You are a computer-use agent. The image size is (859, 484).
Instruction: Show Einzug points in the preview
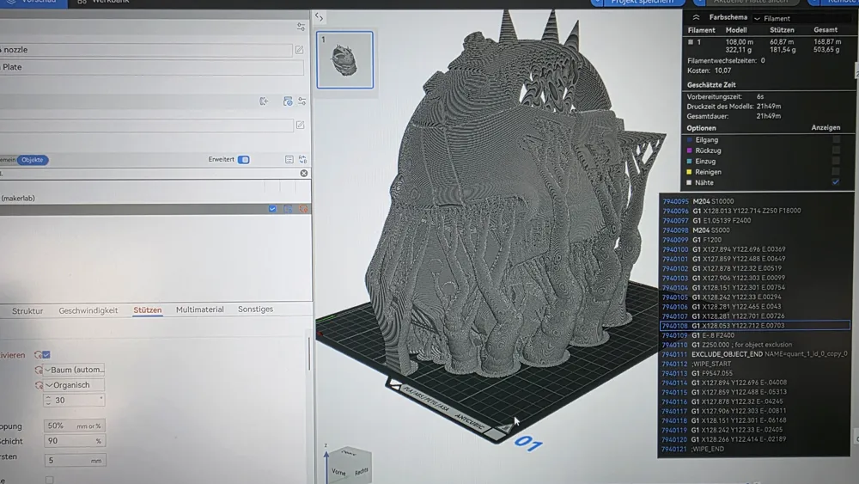[x=836, y=161]
